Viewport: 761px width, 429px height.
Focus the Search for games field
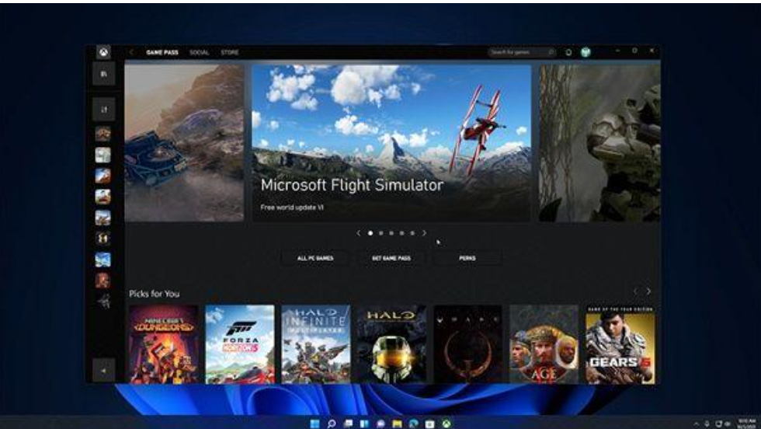[x=522, y=52]
